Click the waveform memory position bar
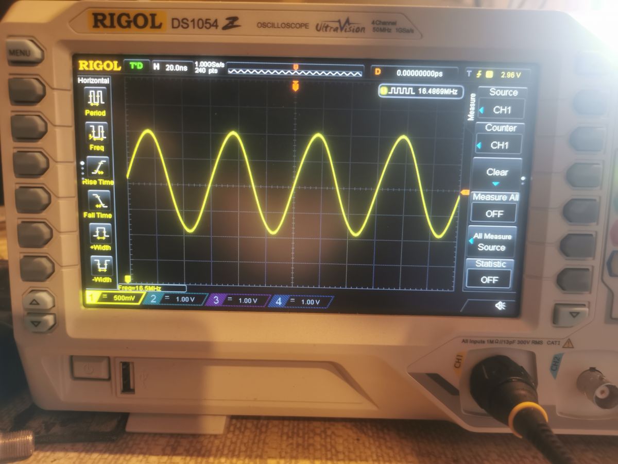Image resolution: width=618 pixels, height=464 pixels. (295, 72)
